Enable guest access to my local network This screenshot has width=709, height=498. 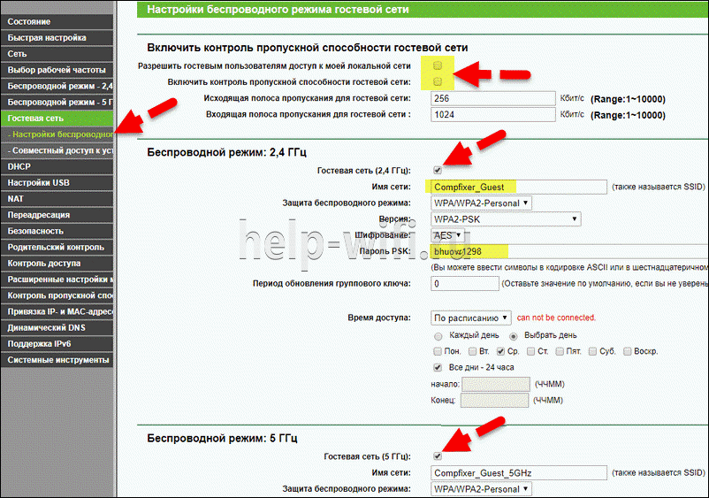pyautogui.click(x=438, y=66)
